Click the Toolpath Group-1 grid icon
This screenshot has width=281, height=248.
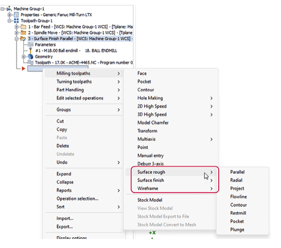(x=17, y=20)
